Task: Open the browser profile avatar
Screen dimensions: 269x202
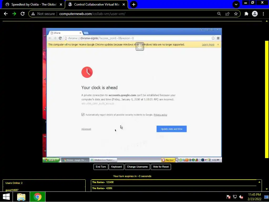Action: tap(255, 14)
